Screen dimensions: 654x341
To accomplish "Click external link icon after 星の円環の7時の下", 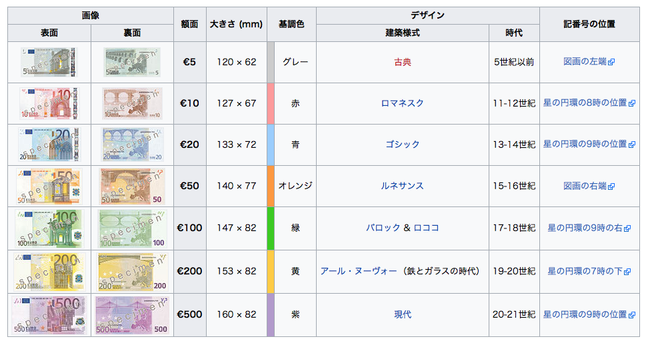I will [x=627, y=272].
